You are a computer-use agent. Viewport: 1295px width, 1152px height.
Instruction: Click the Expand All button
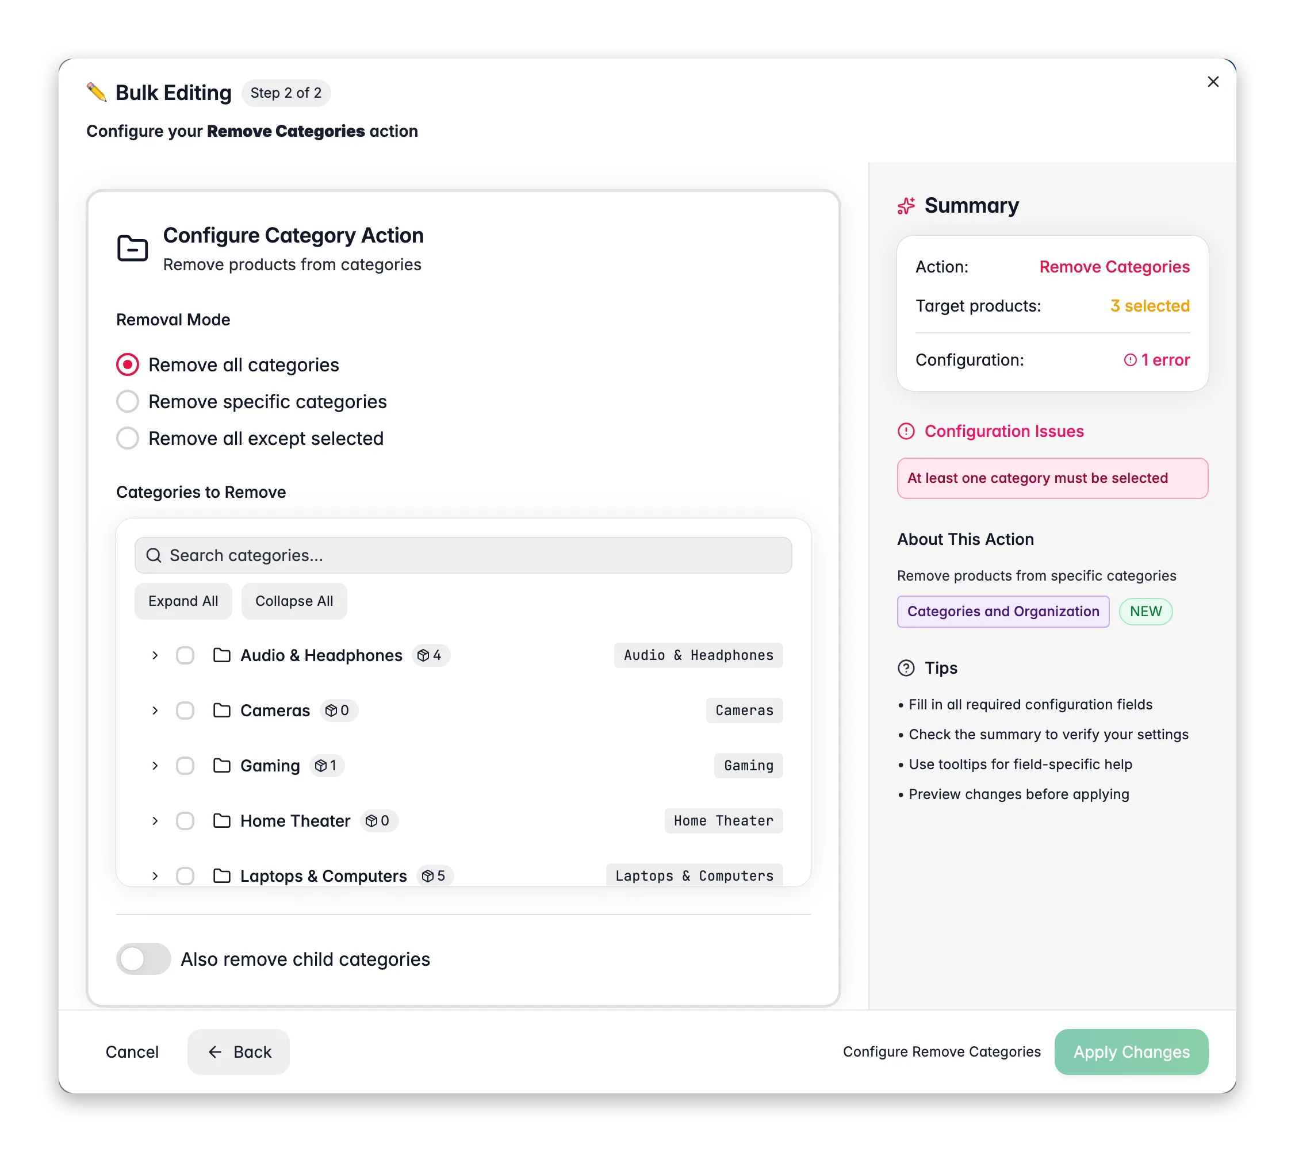[183, 601]
